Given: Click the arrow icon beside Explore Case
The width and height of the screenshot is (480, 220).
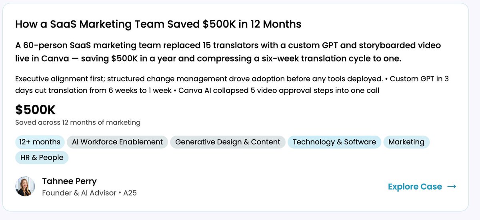Looking at the screenshot, I should tap(452, 186).
